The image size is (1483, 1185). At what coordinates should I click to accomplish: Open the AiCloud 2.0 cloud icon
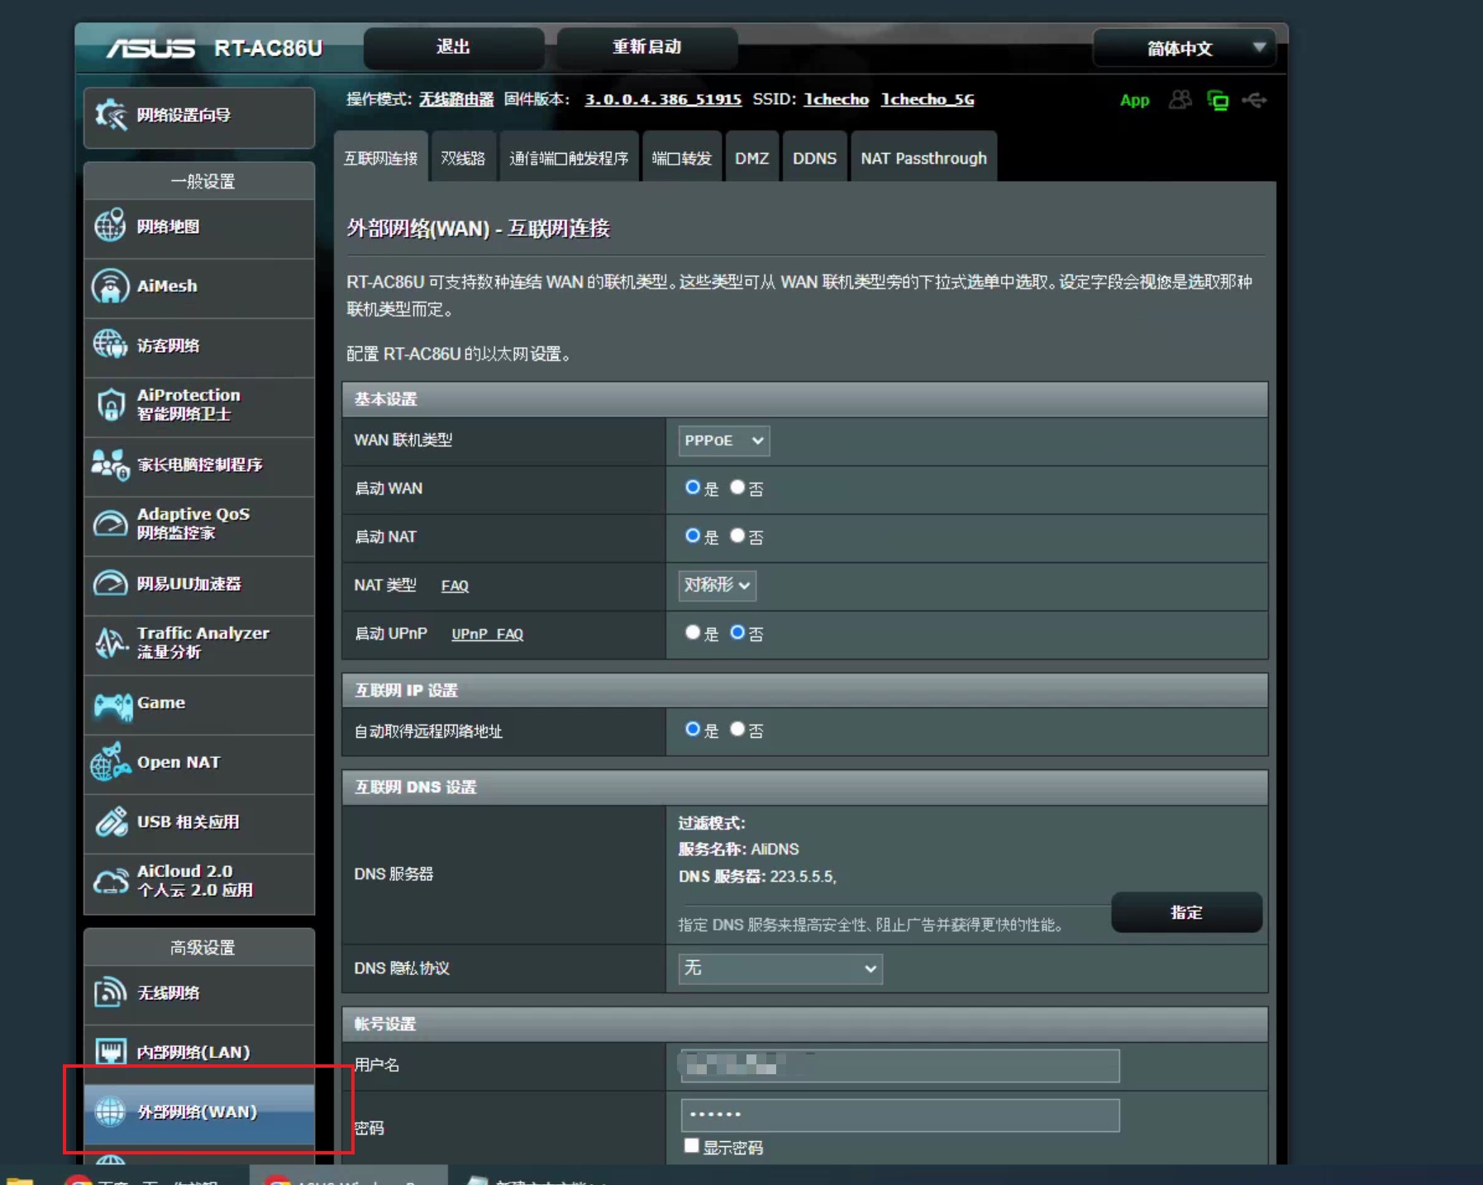pos(110,882)
